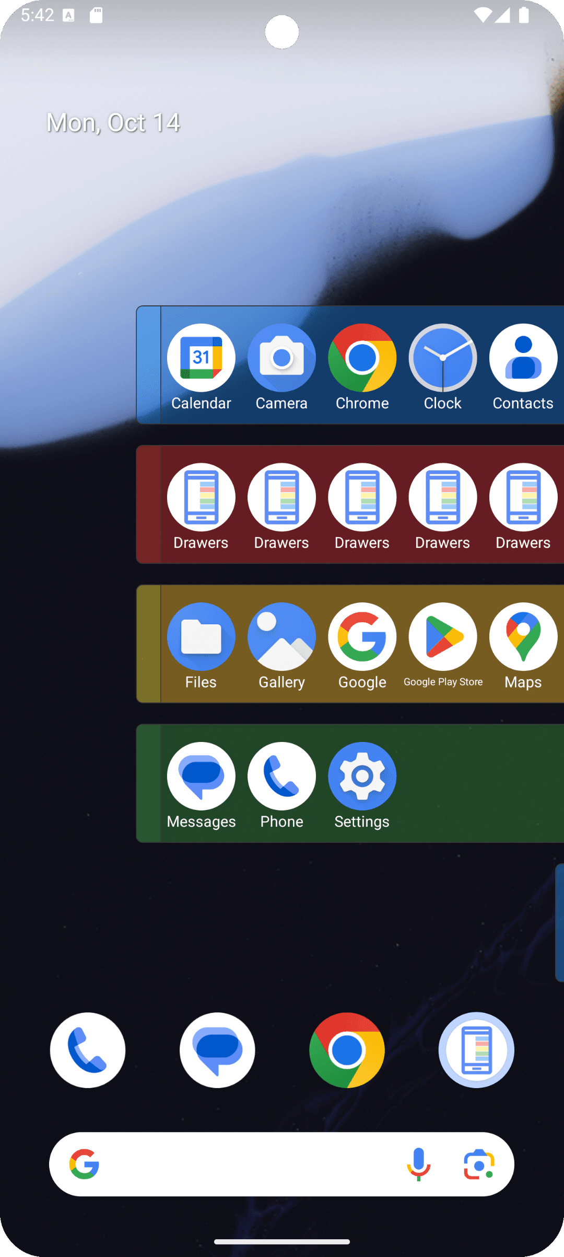The height and width of the screenshot is (1257, 564).
Task: Open the Google app in yellow drawer
Action: tap(362, 646)
